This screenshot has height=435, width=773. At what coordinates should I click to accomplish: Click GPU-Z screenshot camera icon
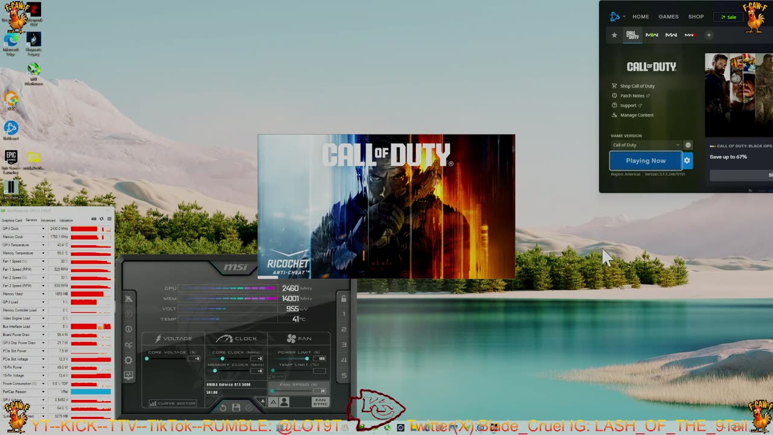[x=94, y=219]
